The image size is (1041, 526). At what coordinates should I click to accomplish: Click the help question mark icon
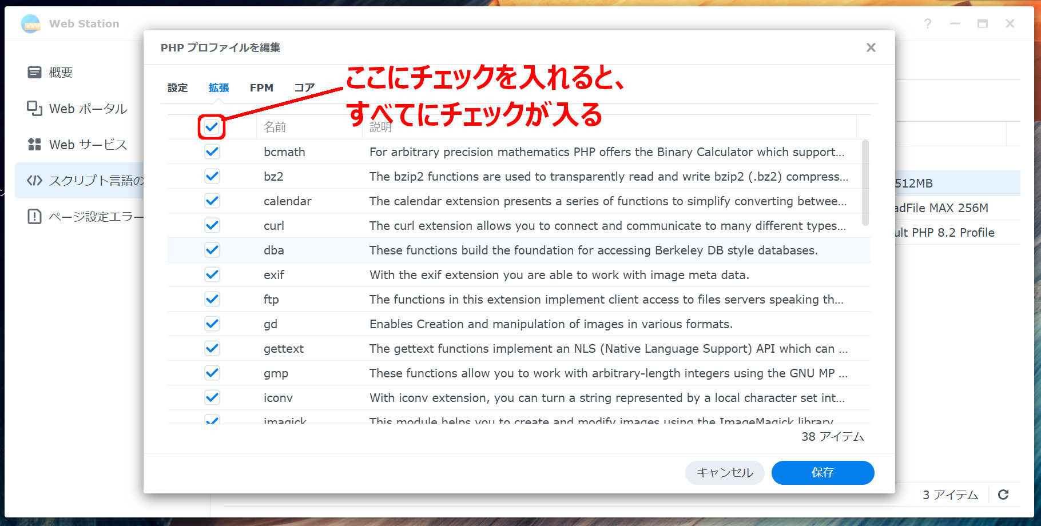tap(927, 23)
